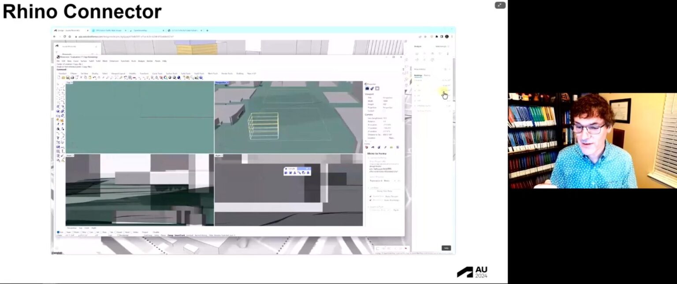Screen dimensions: 677x284
Task: Click the Undo icon in the toolbar
Action: 94,78
